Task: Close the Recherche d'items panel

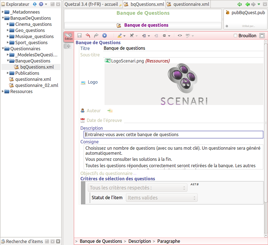Action: pyautogui.click(x=58, y=241)
